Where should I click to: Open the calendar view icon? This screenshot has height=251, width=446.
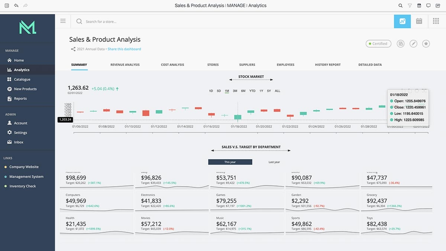(x=419, y=21)
